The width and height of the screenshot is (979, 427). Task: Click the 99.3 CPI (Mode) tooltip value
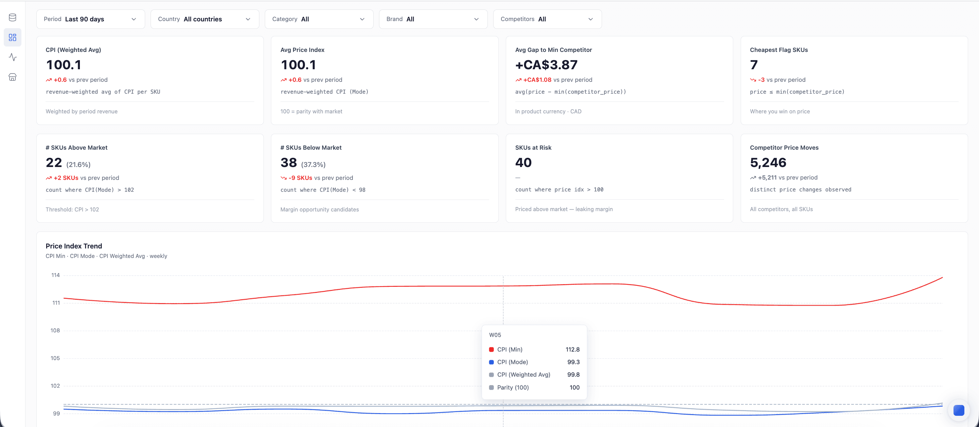click(x=573, y=362)
